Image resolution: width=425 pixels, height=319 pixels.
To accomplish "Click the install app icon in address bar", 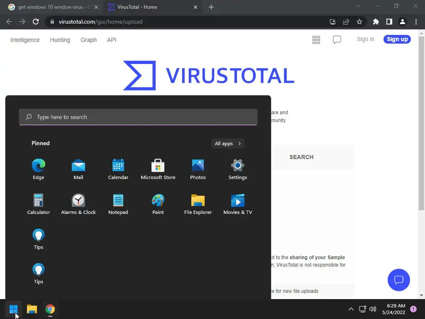I will coord(333,22).
